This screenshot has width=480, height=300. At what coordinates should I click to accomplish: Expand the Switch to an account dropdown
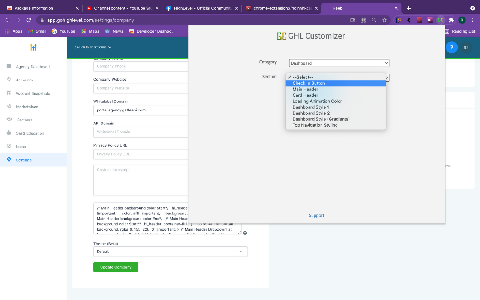tap(93, 48)
